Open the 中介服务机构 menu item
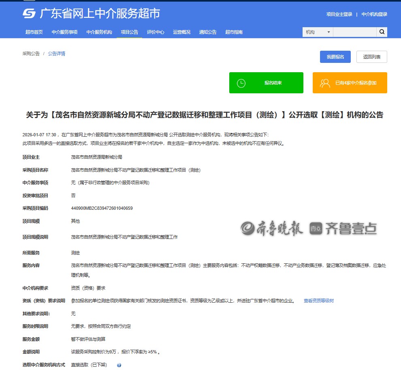401x370 pixels. tap(99, 32)
